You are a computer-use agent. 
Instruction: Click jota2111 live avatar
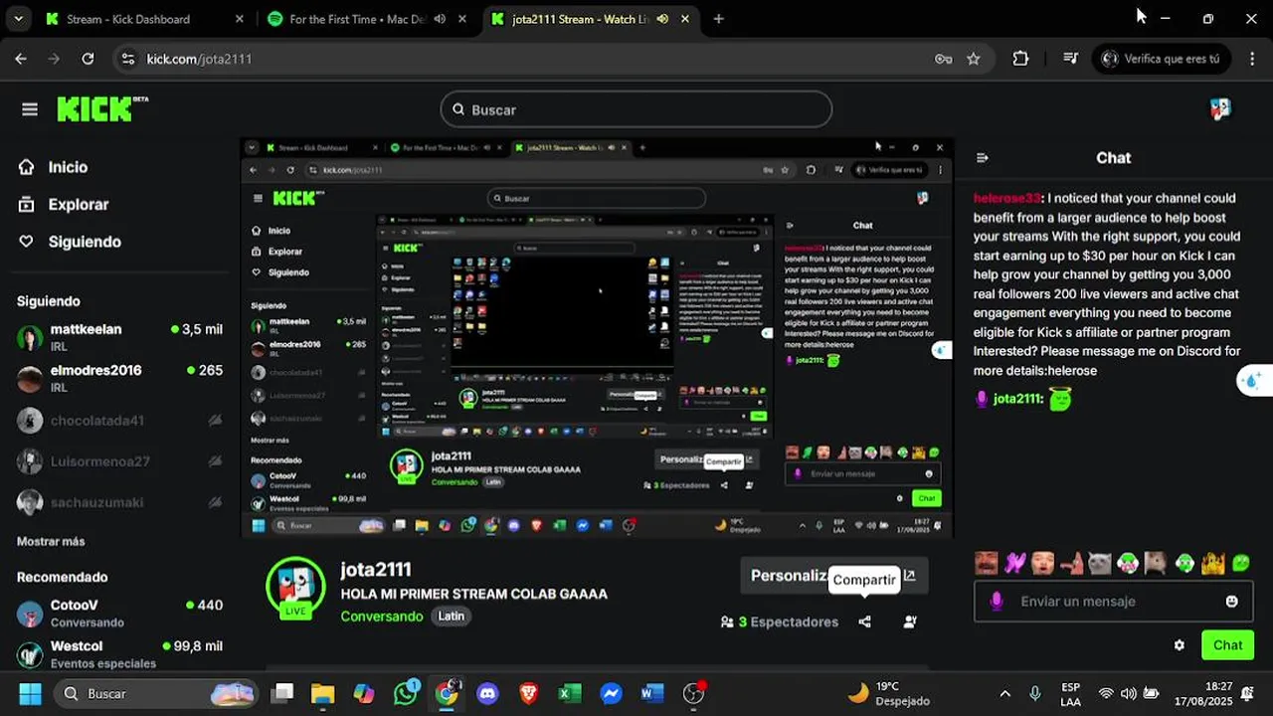[x=295, y=587]
